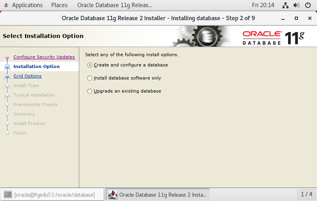Close the Oracle installer window
Image resolution: width=317 pixels, height=201 pixels.
tap(309, 18)
